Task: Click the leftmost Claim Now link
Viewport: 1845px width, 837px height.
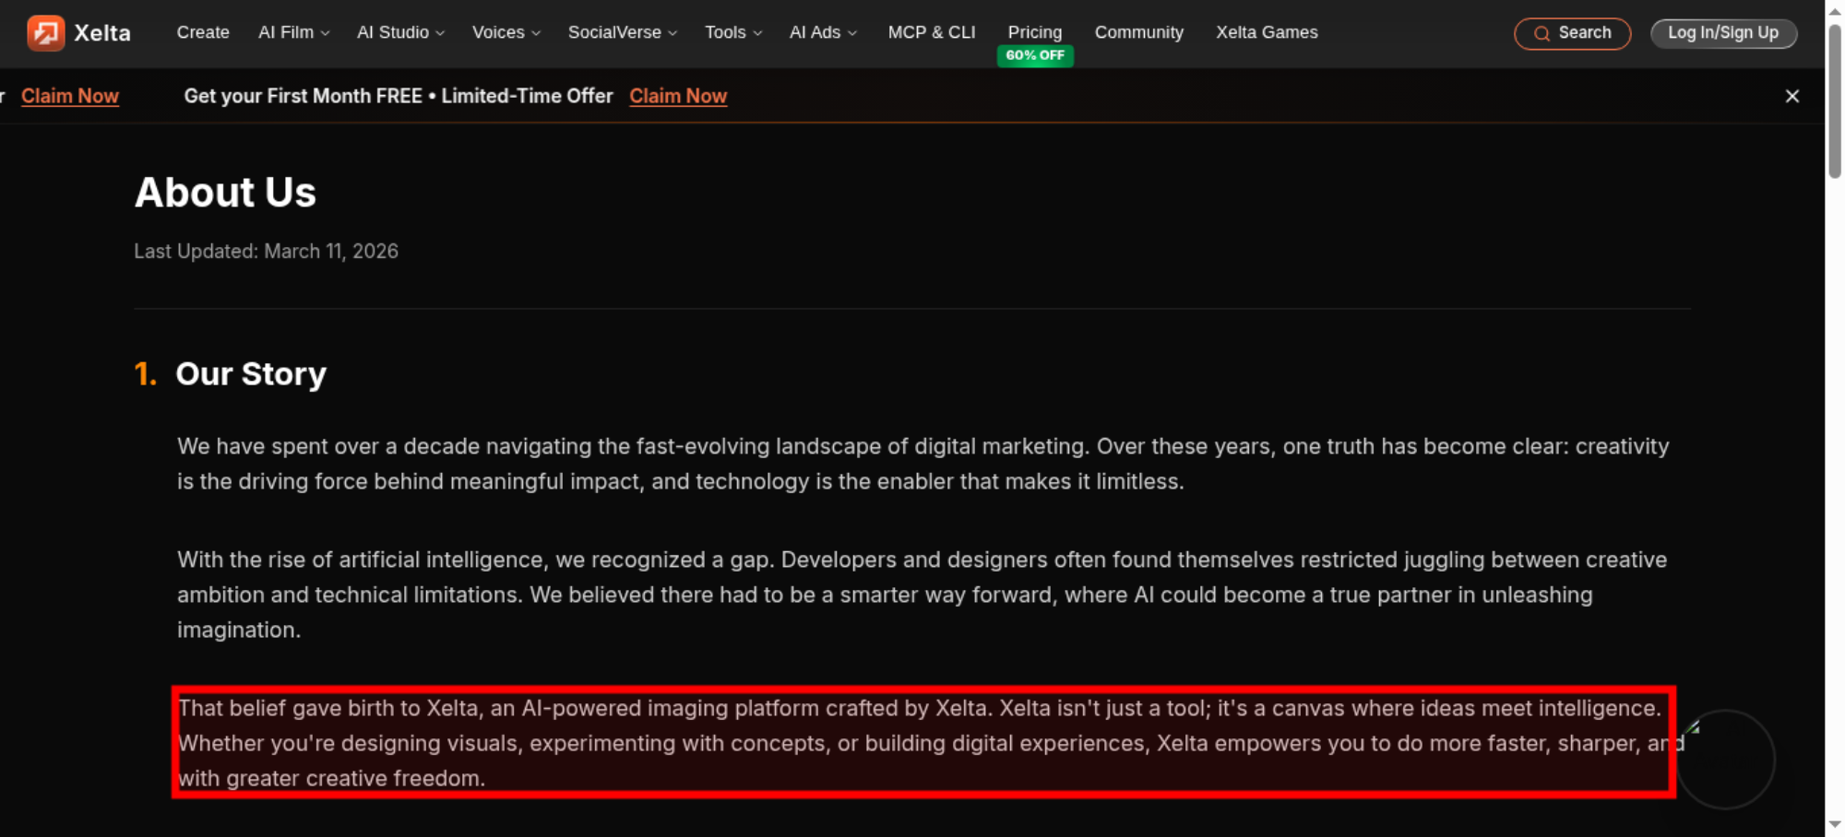Action: tap(70, 96)
